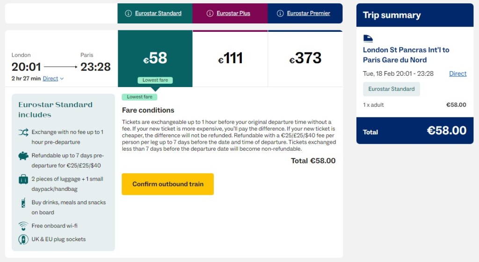Screen dimensions: 479x262
Task: Confirm outbound train
Action: click(x=168, y=184)
